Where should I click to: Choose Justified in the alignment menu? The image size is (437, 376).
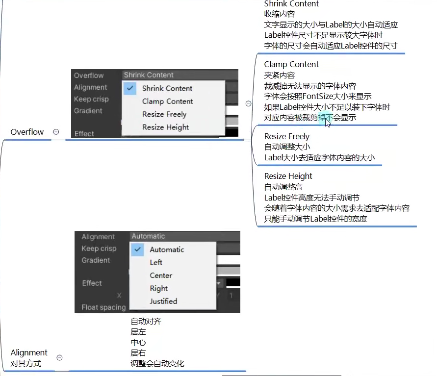pos(164,301)
